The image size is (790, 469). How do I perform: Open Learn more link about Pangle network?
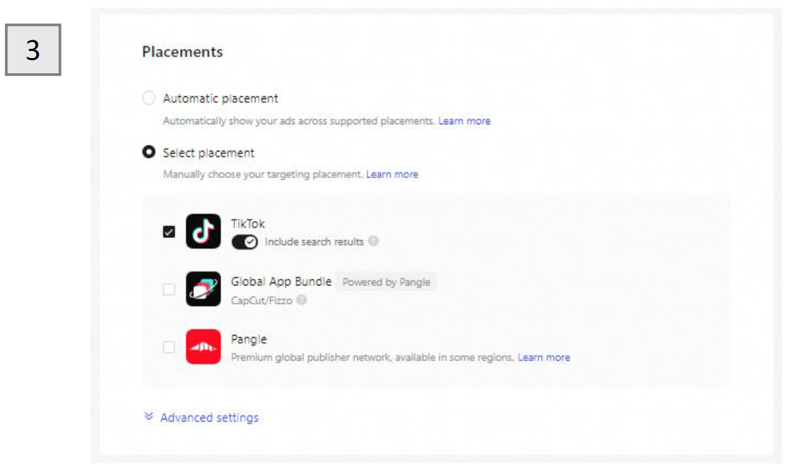(x=544, y=357)
